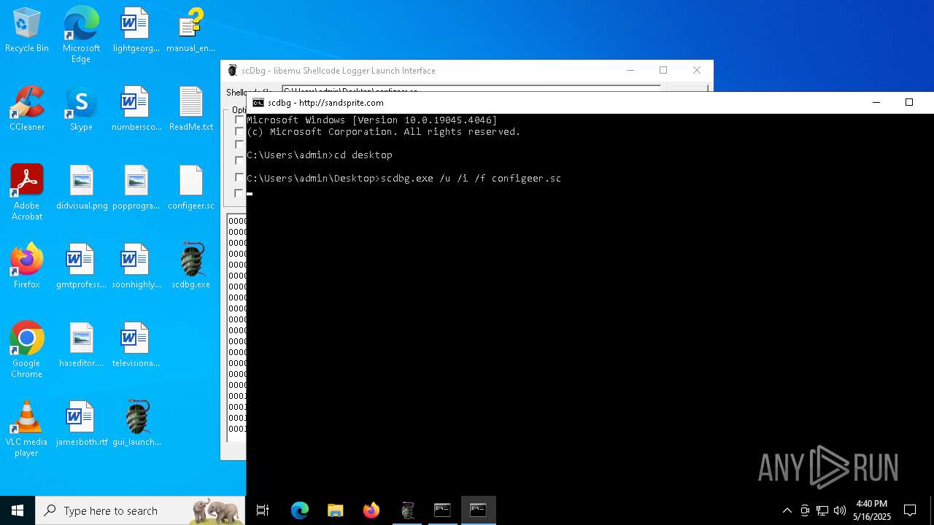Minimize the scdbg console window
The width and height of the screenshot is (934, 525).
[876, 103]
